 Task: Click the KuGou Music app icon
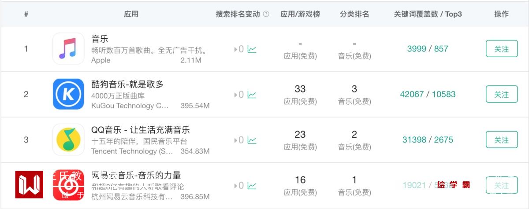point(68,94)
